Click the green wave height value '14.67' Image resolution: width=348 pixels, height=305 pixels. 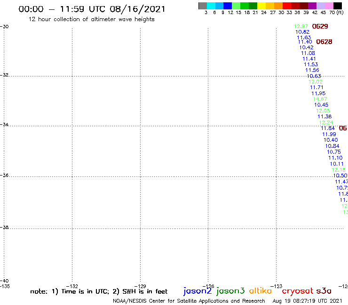320,99
